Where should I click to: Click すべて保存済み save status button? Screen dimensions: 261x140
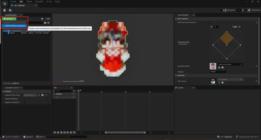(x=225, y=137)
